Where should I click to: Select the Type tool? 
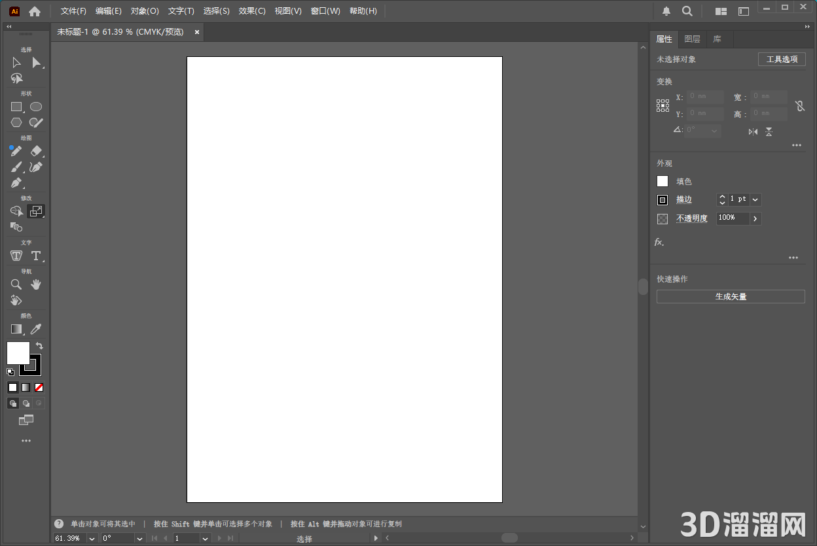coord(37,256)
